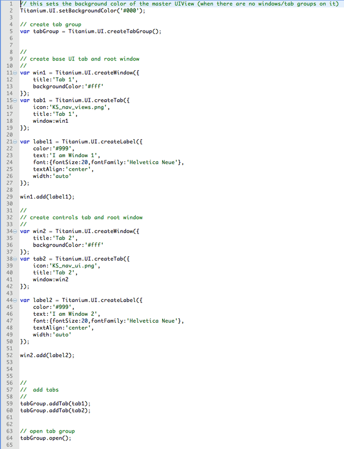Click line number 64 in gutter
The height and width of the screenshot is (449, 344).
coord(9,438)
